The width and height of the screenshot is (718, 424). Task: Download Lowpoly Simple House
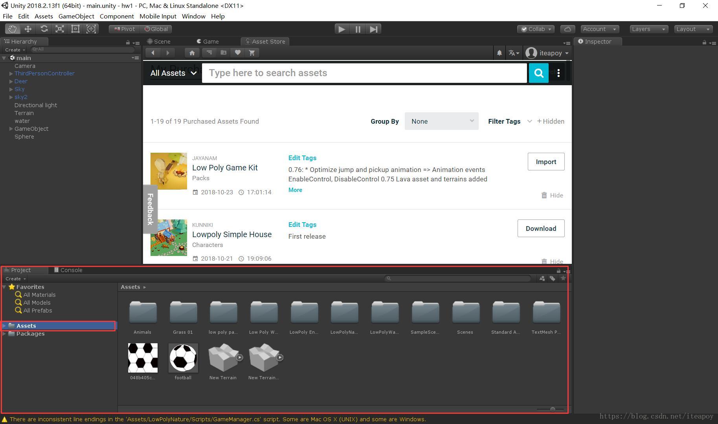[x=541, y=228]
